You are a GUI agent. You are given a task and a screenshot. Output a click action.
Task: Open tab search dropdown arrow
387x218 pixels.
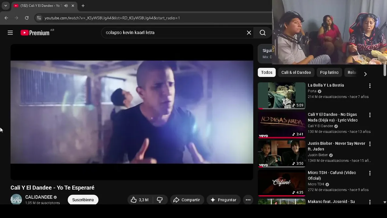(5, 6)
